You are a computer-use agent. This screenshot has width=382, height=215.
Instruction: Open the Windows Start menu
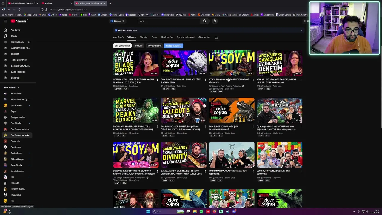tap(148, 211)
